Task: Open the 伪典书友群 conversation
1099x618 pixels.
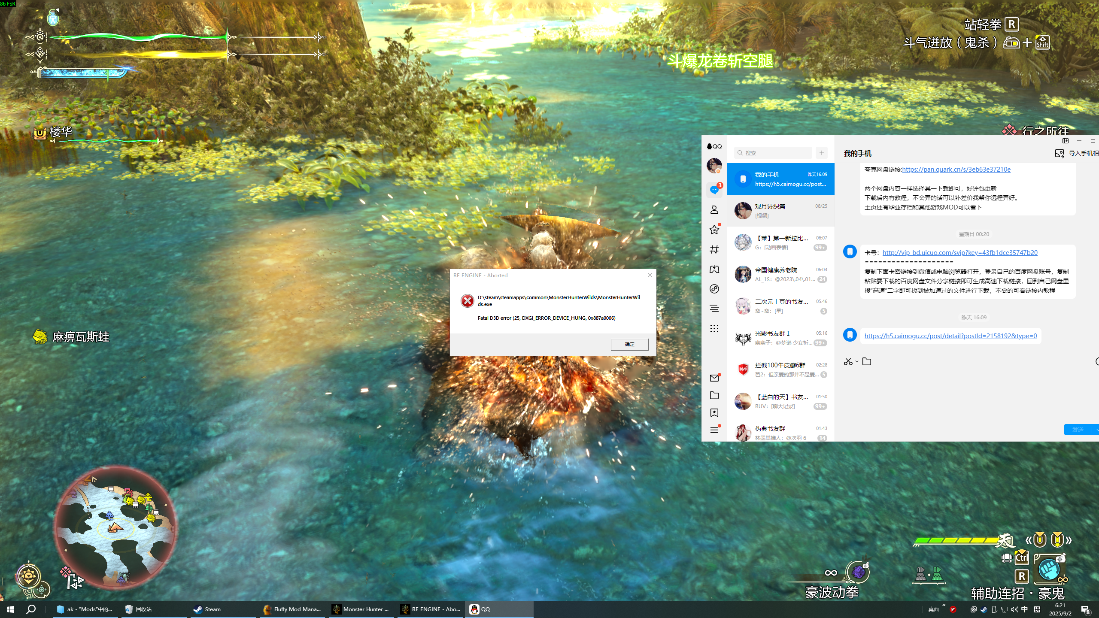Action: (x=781, y=430)
